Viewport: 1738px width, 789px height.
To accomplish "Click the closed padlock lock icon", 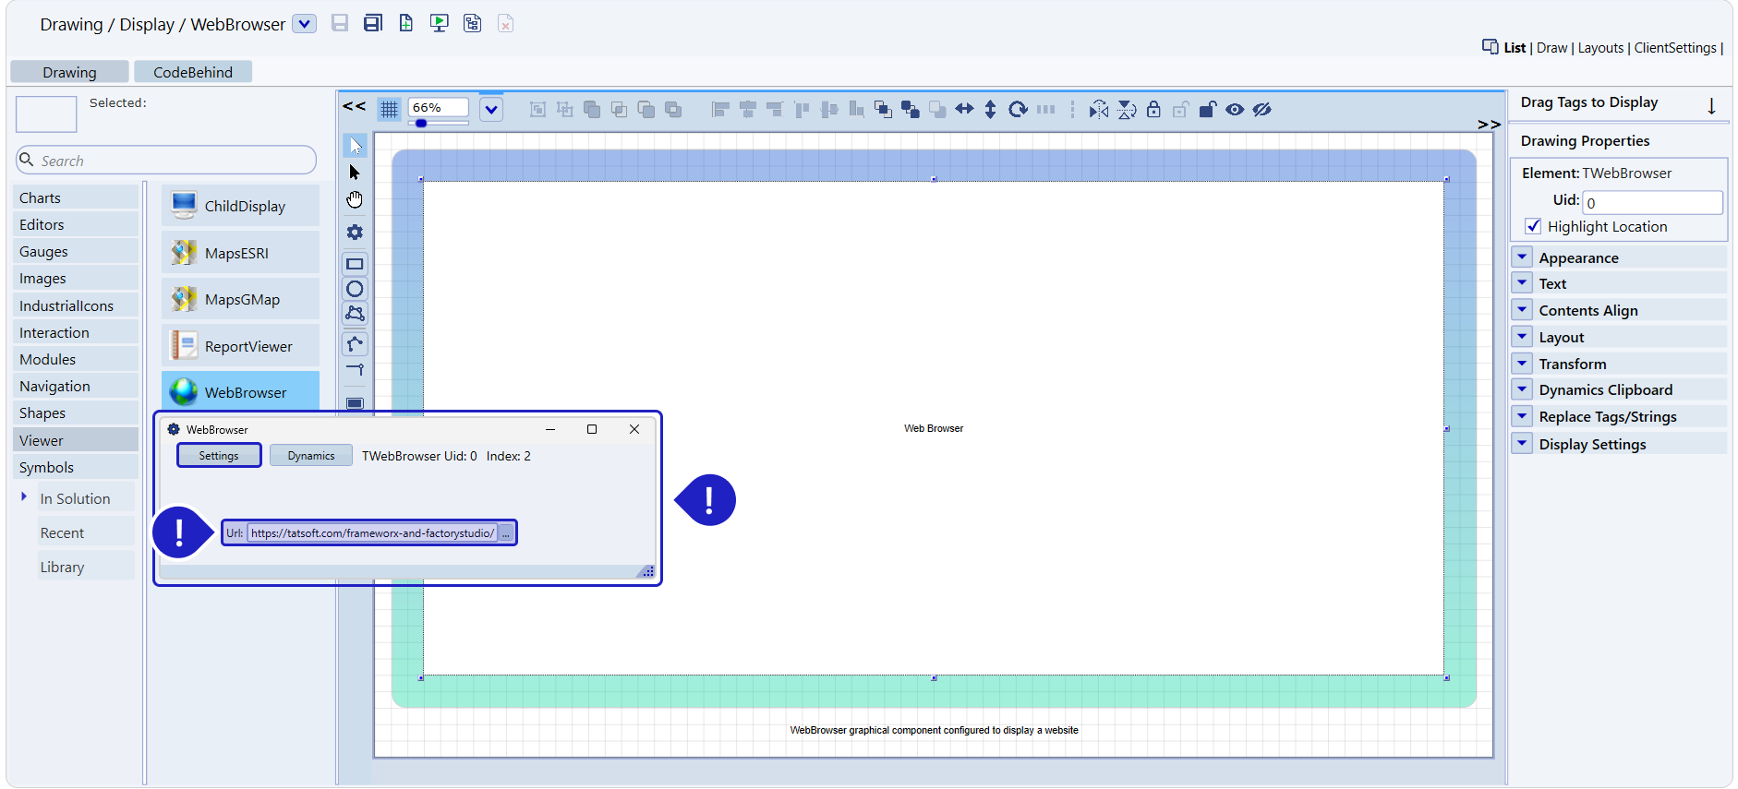I will (1153, 110).
